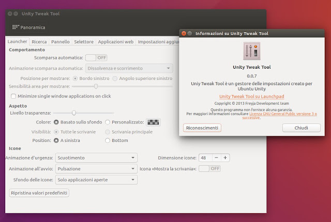Open Animazione scomparsa automatica dropdown
The image size is (331, 222).
pyautogui.click(x=129, y=68)
